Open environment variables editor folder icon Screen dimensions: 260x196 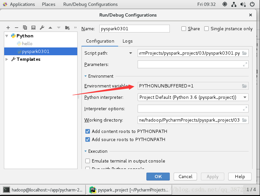pos(244,86)
